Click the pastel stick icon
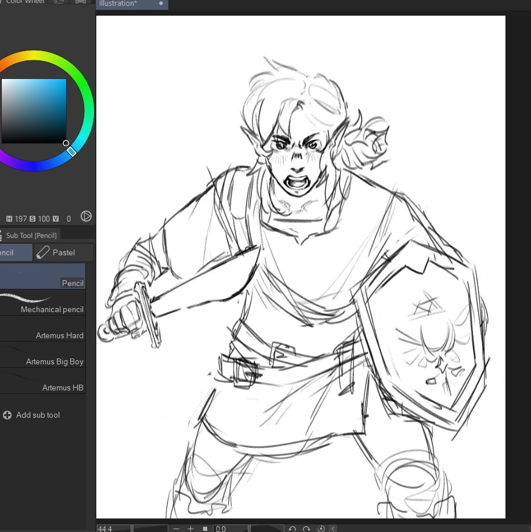531x532 pixels. click(x=43, y=252)
